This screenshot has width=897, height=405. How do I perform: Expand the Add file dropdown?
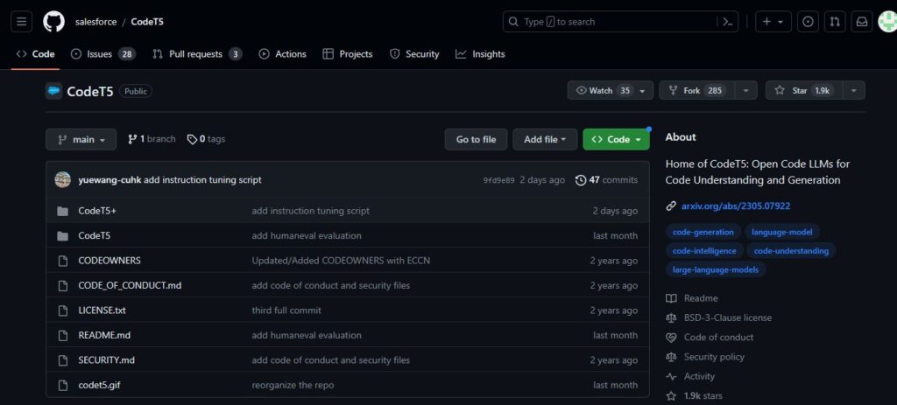(x=545, y=139)
